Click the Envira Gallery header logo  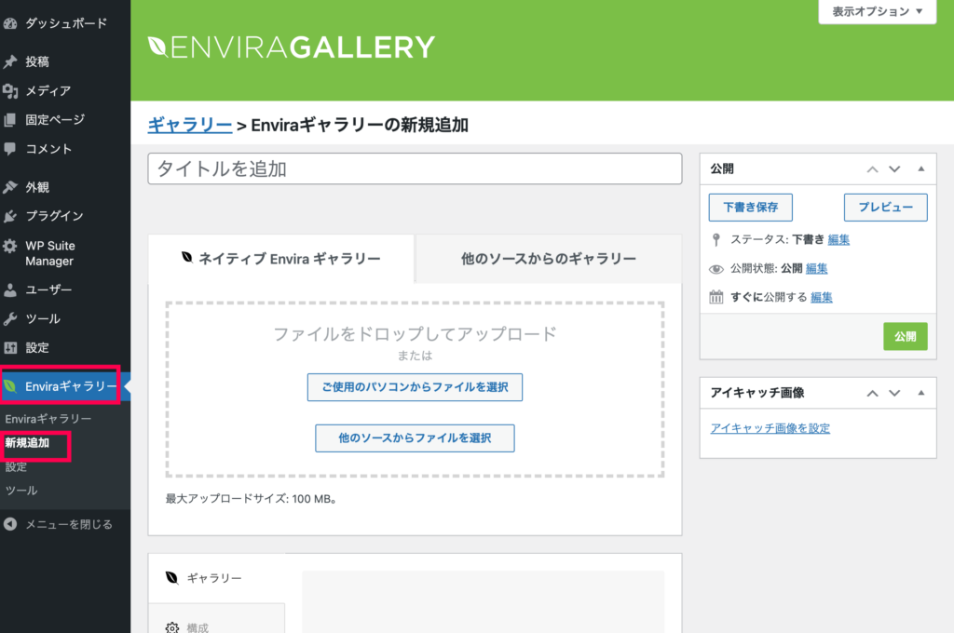[x=291, y=47]
